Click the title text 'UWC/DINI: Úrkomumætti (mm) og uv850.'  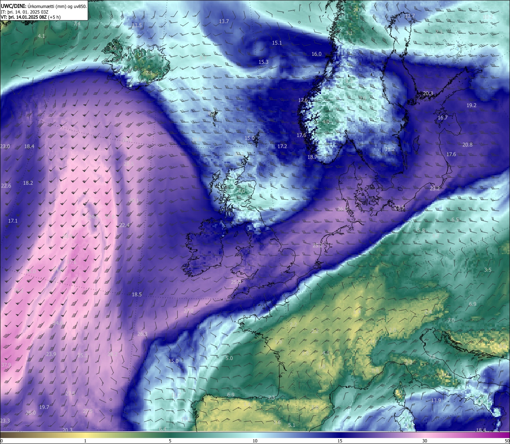[44, 6]
